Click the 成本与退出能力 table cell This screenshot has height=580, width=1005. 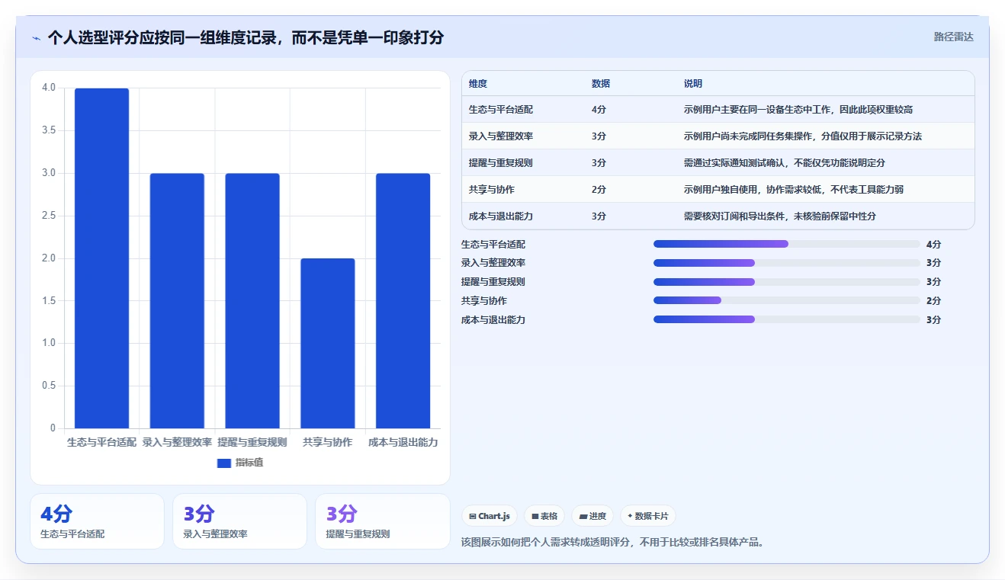point(501,216)
